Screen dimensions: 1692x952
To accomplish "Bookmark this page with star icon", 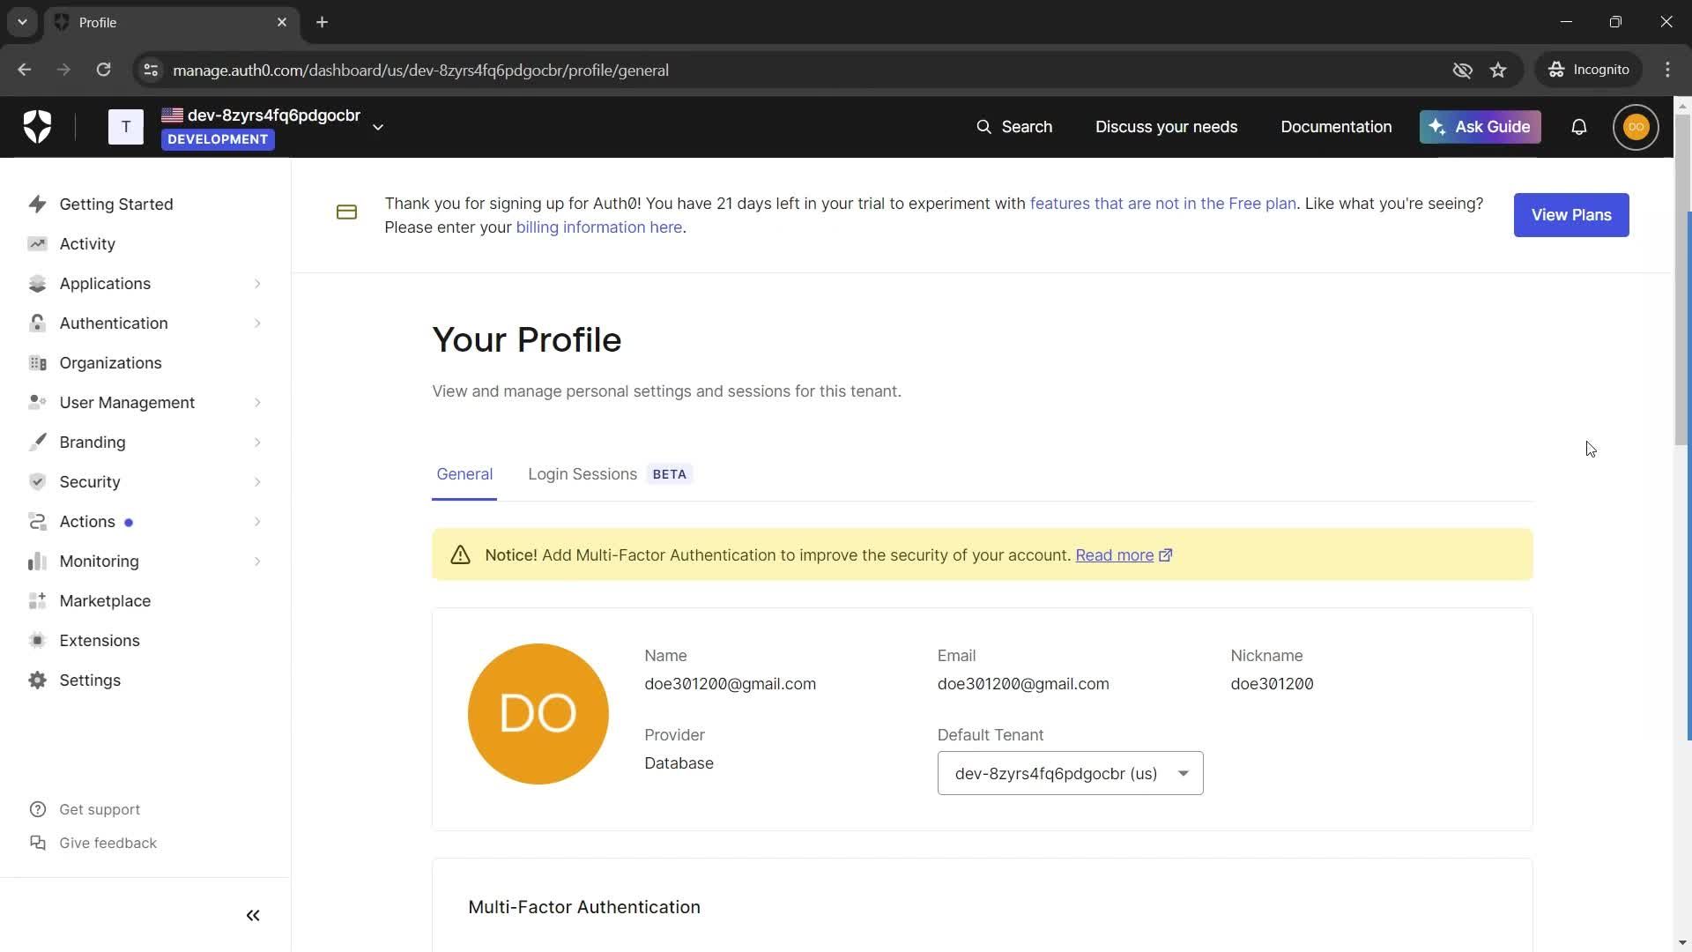I will (x=1498, y=71).
